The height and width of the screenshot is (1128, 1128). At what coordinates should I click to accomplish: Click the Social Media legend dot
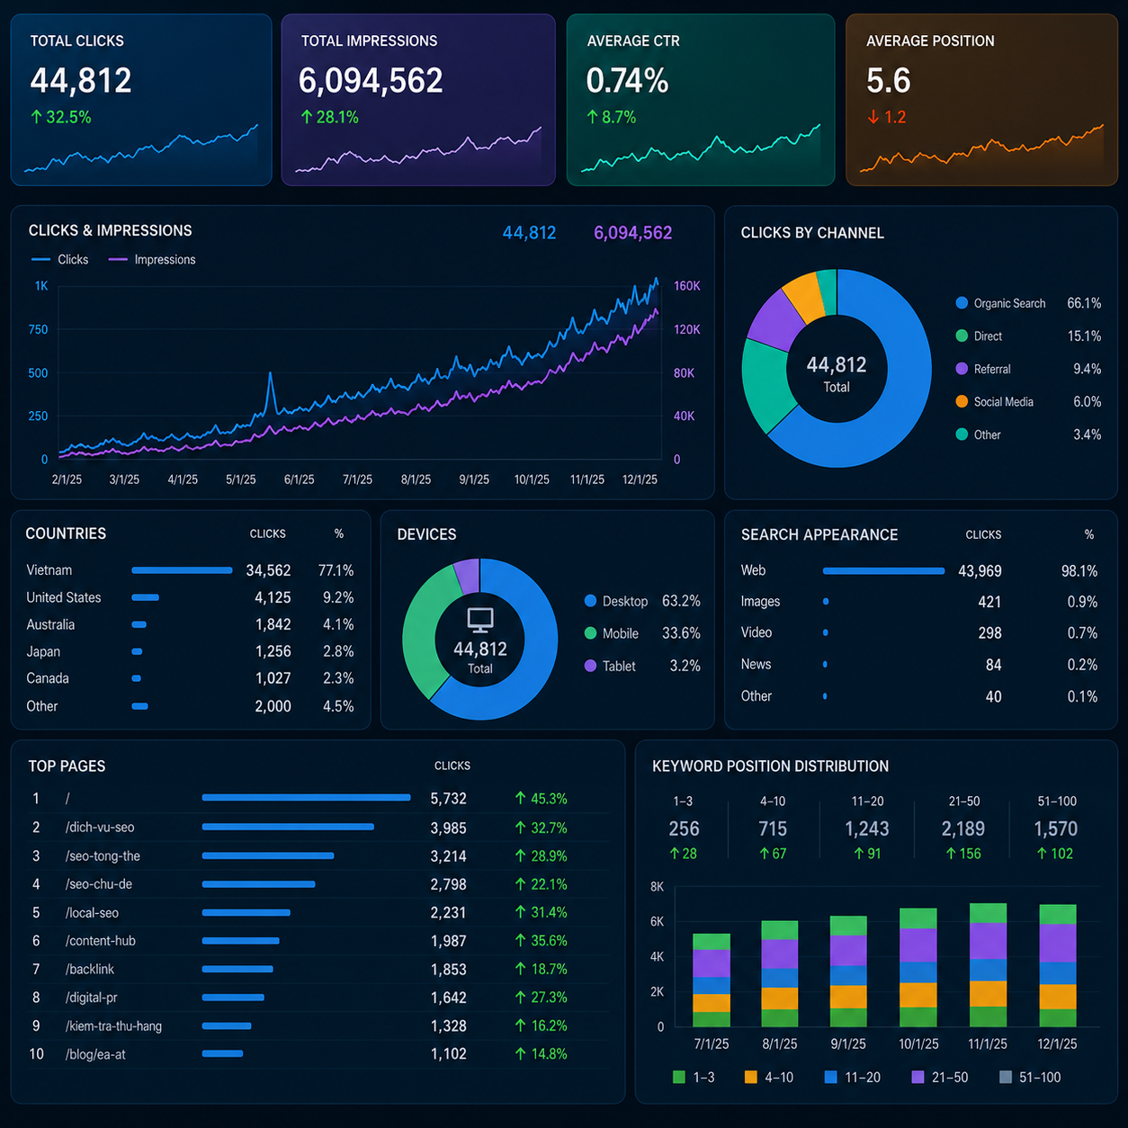962,401
